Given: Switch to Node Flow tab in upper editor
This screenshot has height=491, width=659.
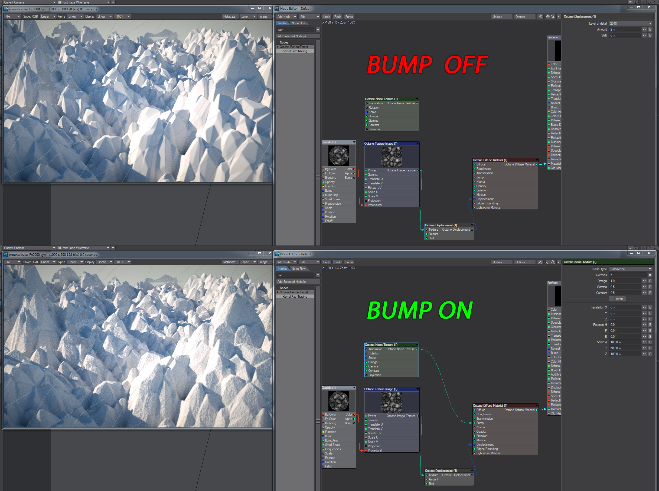Looking at the screenshot, I should tap(298, 23).
